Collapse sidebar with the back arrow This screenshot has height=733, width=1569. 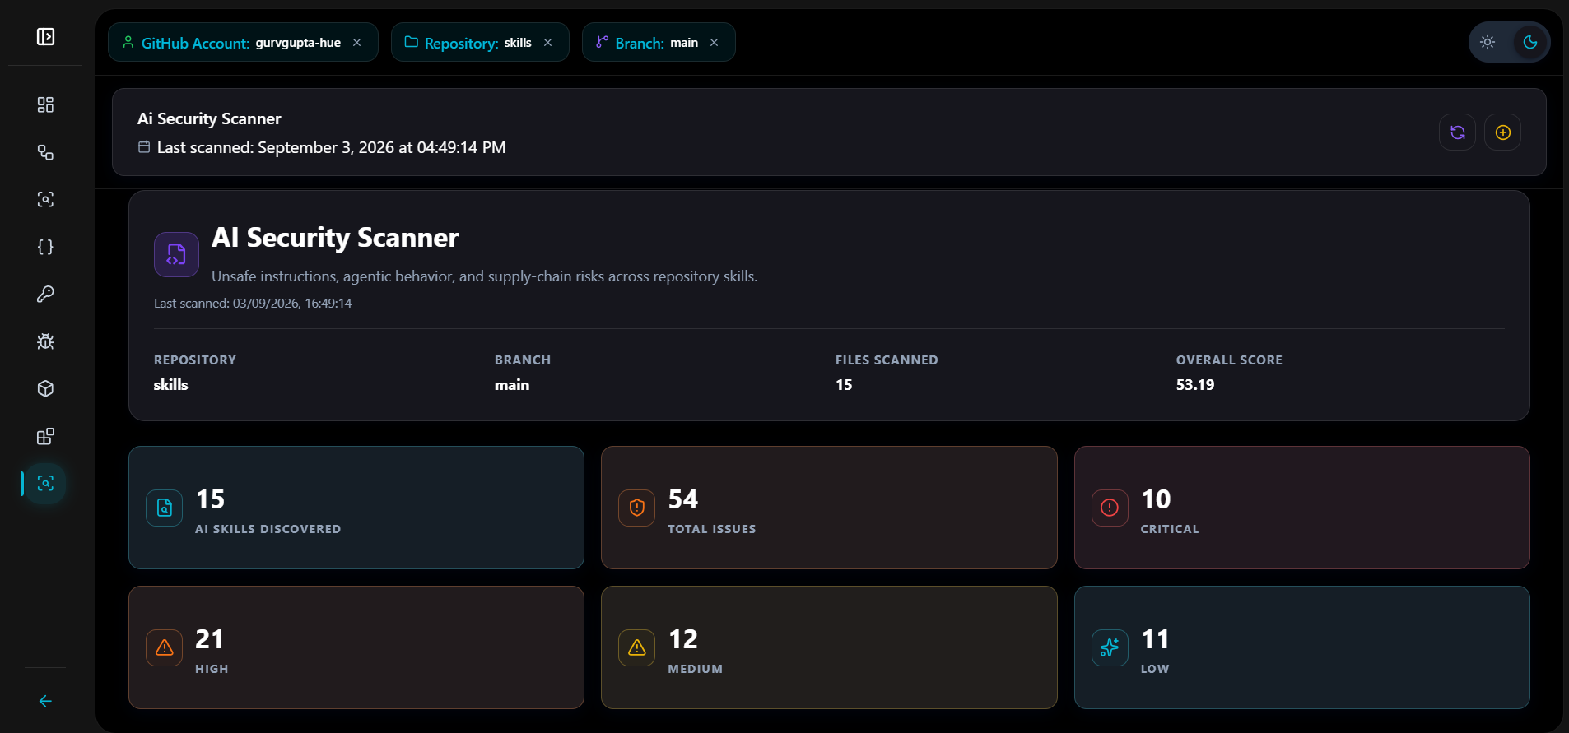click(45, 701)
